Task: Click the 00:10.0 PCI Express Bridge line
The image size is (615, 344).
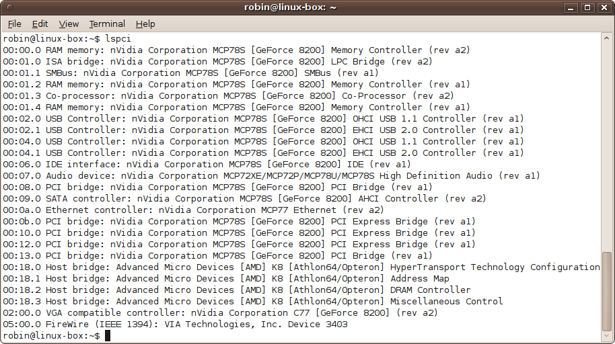Action: pos(239,232)
